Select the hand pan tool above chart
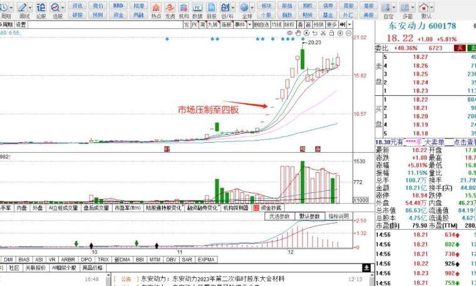 [x=298, y=33]
